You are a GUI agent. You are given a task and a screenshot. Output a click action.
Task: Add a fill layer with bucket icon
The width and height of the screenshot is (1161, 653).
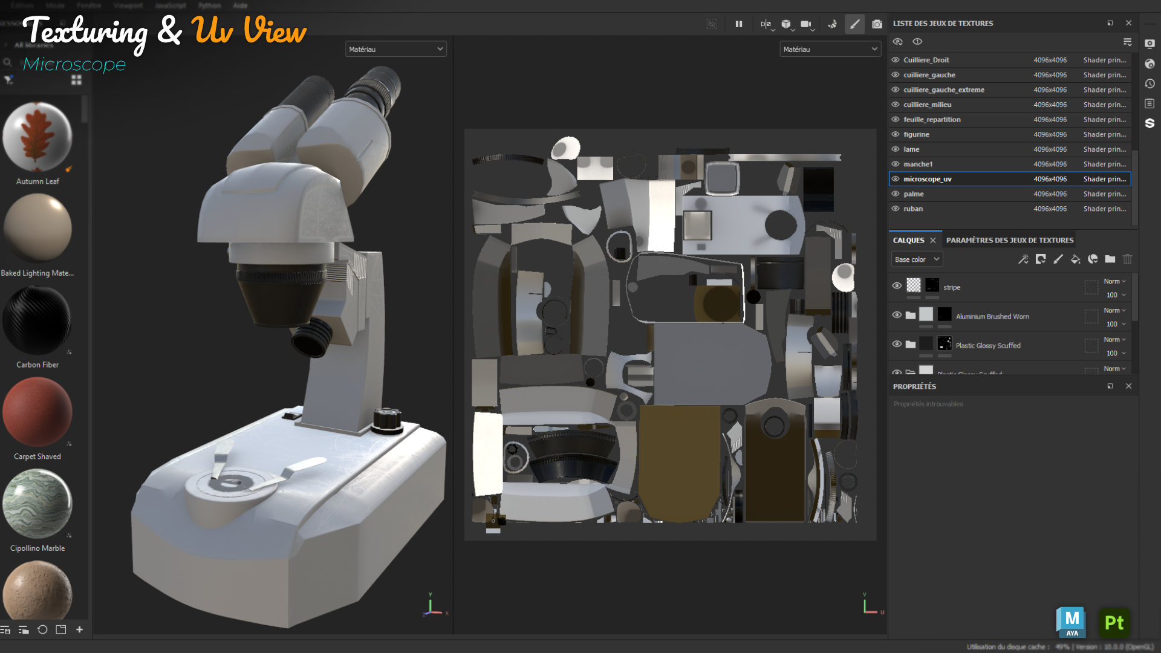pyautogui.click(x=1075, y=259)
